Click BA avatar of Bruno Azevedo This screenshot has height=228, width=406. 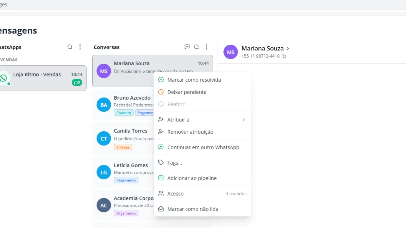coord(104,105)
